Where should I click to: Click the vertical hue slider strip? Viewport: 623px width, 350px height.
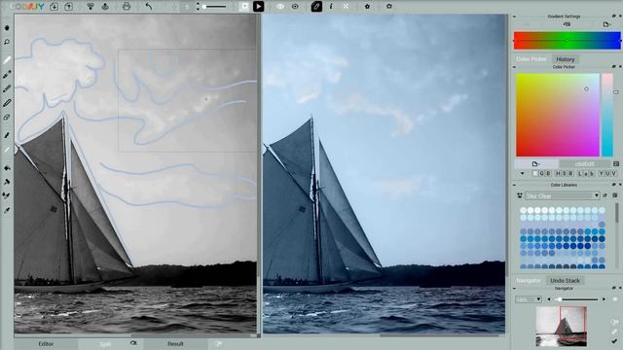[x=607, y=115]
